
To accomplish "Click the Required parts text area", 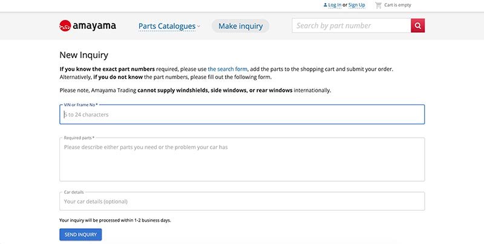I will [242, 160].
